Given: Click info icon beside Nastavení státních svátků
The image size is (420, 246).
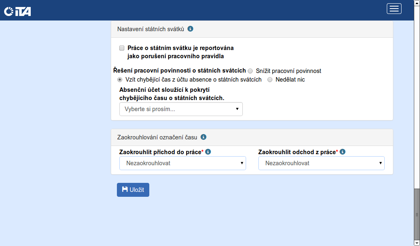Looking at the screenshot, I should point(190,29).
